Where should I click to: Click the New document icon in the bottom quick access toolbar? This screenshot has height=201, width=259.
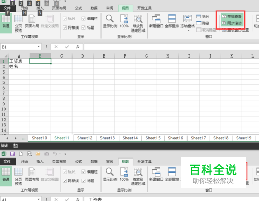point(21,154)
